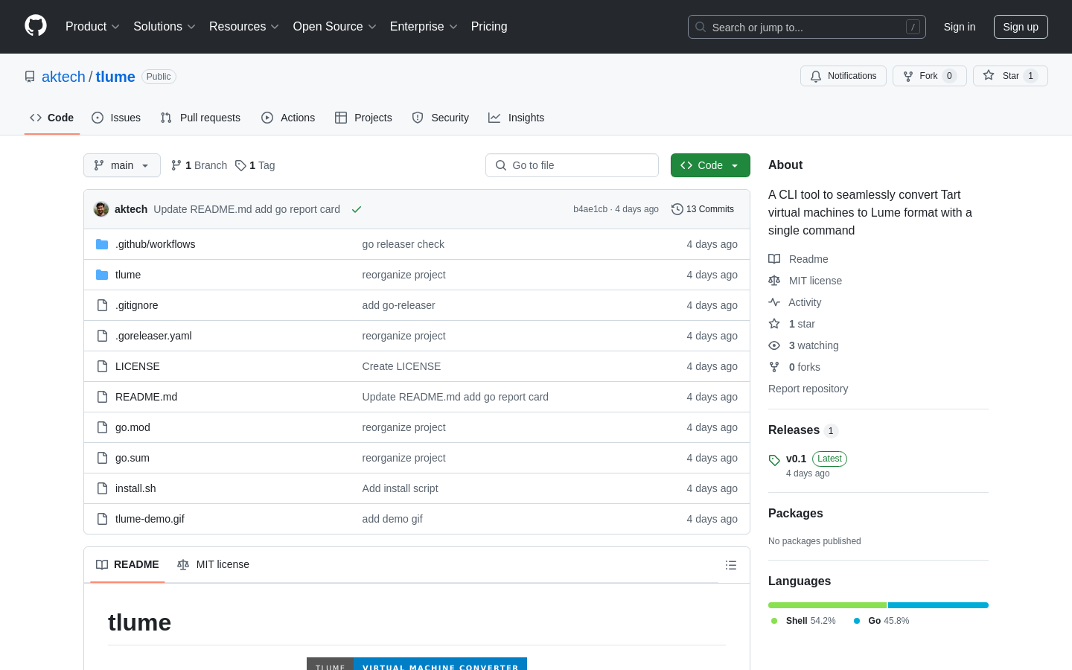This screenshot has height=670, width=1072.
Task: Click the green commit status checkmark
Action: (357, 210)
